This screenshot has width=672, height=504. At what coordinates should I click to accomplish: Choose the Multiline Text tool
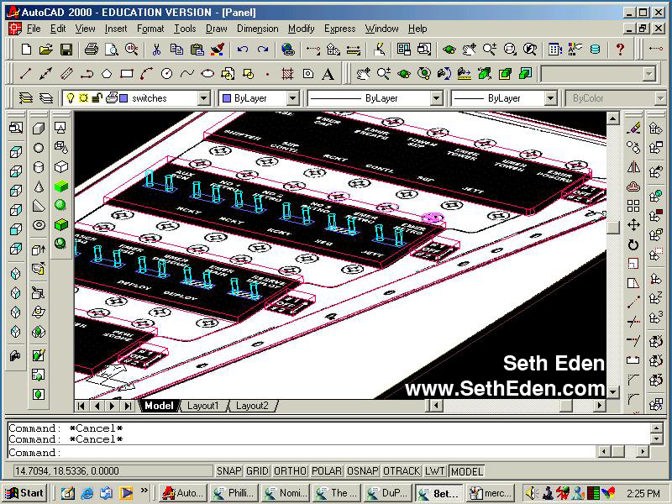328,74
